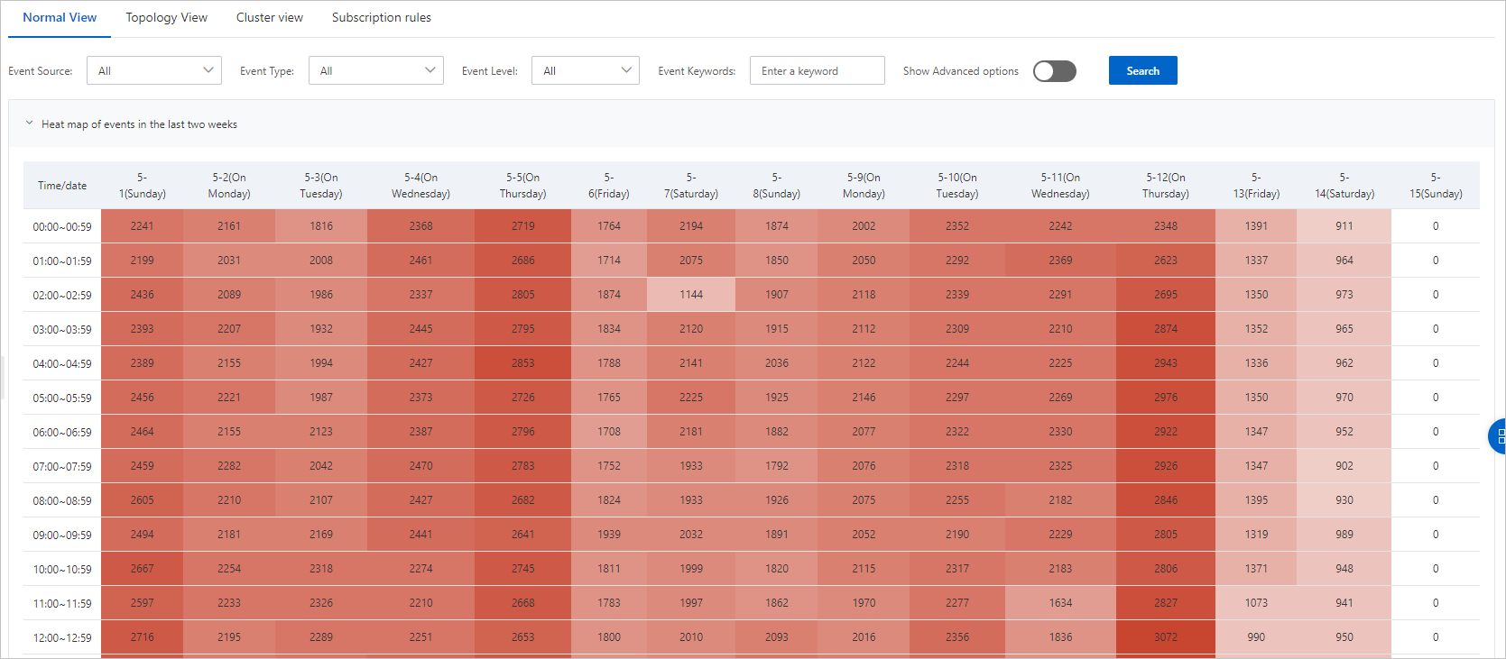The image size is (1506, 659).
Task: Focus the Event Keywords input field
Action: pyautogui.click(x=818, y=70)
